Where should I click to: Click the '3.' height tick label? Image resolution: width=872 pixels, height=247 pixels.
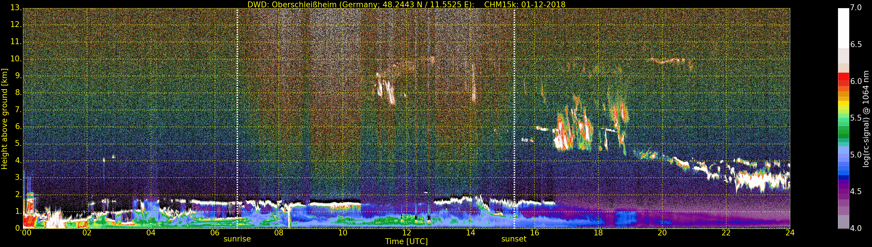pyautogui.click(x=18, y=177)
